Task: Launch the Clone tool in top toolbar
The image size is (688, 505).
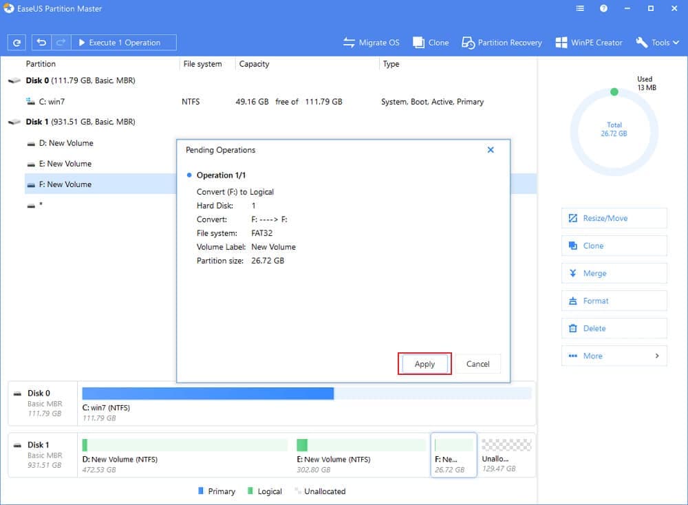Action: coord(431,43)
